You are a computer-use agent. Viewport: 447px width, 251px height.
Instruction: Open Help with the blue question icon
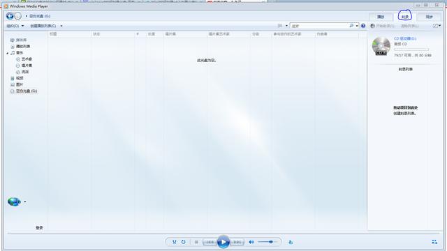[x=363, y=26]
